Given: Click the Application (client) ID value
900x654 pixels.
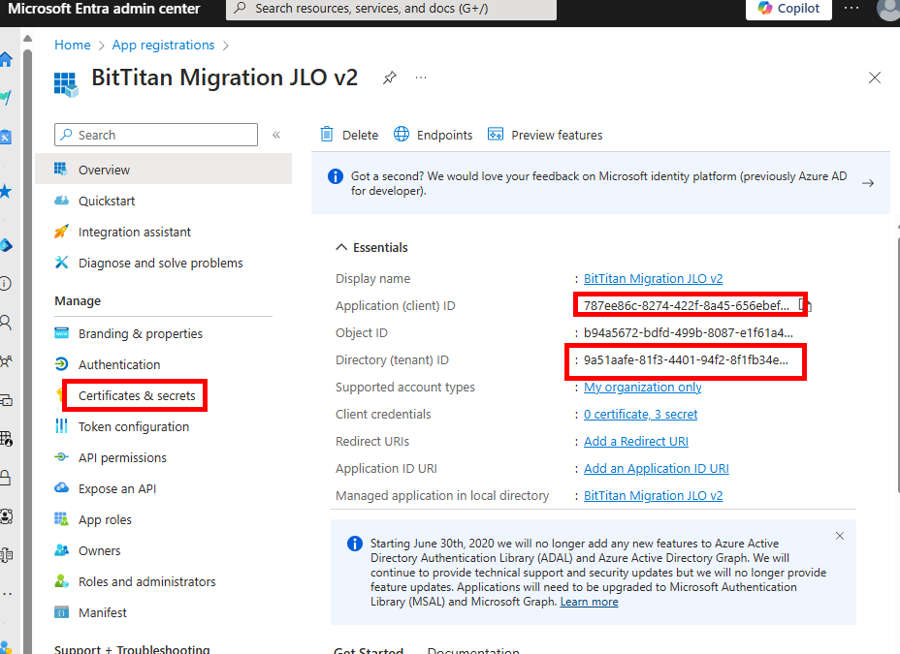Looking at the screenshot, I should click(687, 305).
